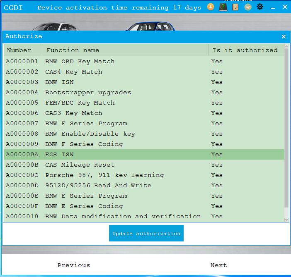
Task: Select the BMW E Series Coding row
Action: coord(144,206)
